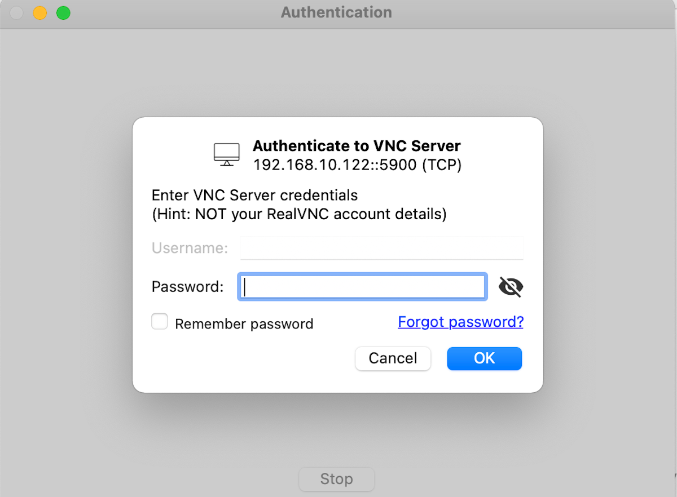Reveal the hidden password characters
Screen dimensions: 677x497
(510, 286)
